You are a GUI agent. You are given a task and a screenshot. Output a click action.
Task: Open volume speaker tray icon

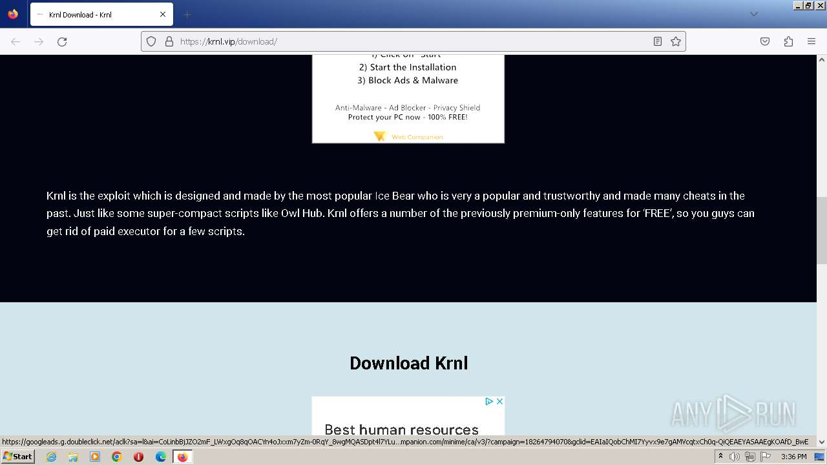tap(735, 457)
